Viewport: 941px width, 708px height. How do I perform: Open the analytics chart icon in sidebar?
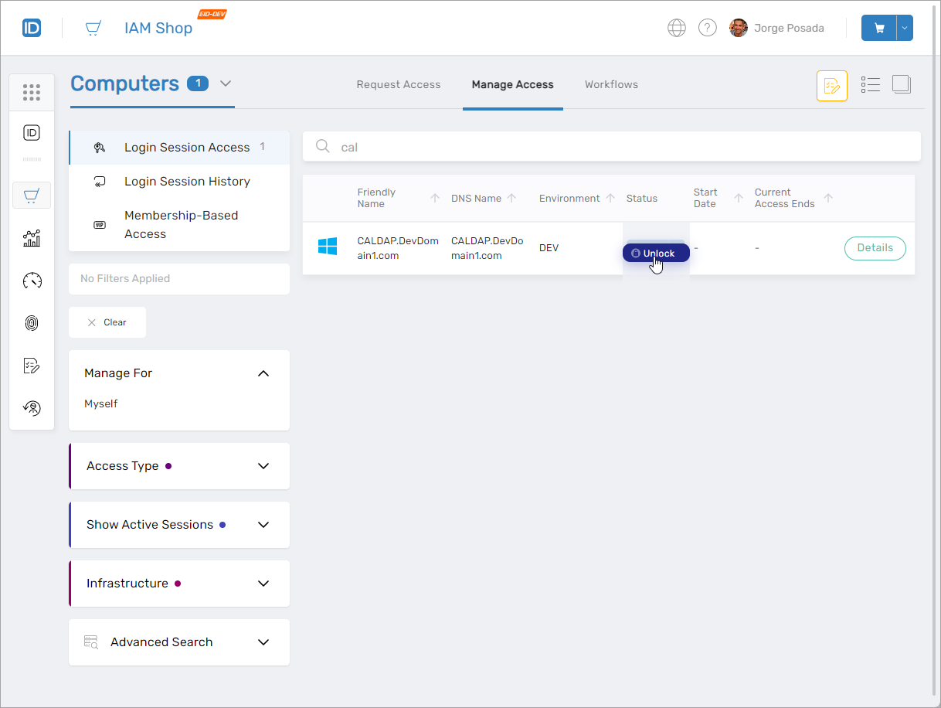pyautogui.click(x=32, y=238)
